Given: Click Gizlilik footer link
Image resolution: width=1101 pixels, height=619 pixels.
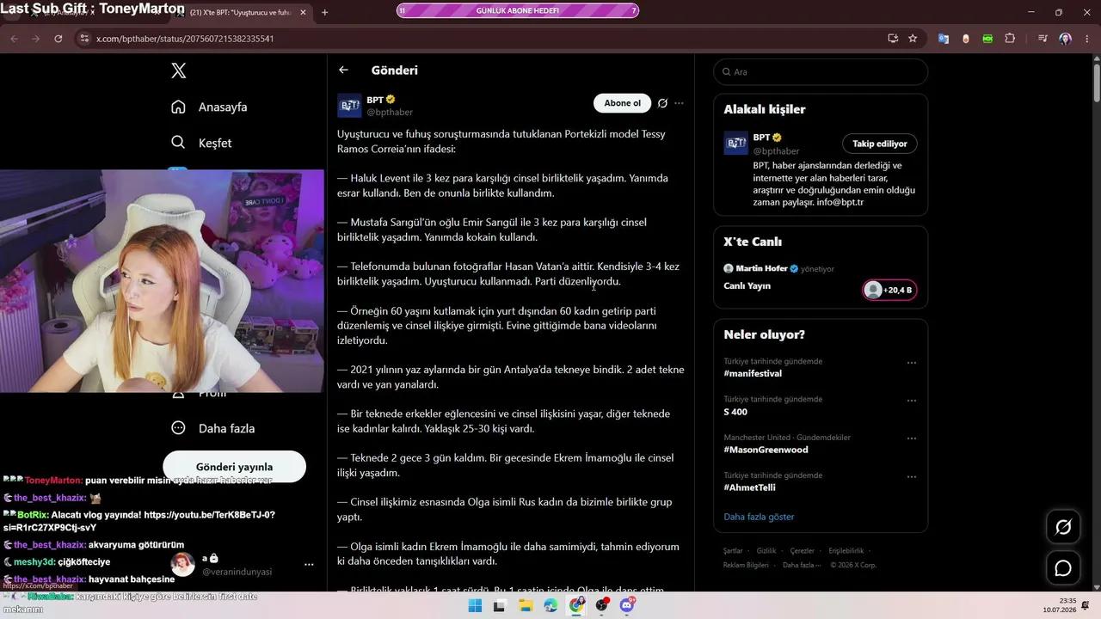Looking at the screenshot, I should (766, 551).
